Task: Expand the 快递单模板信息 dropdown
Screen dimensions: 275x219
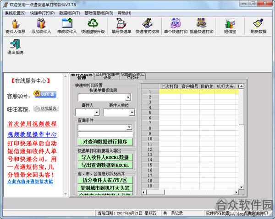Action: [128, 97]
